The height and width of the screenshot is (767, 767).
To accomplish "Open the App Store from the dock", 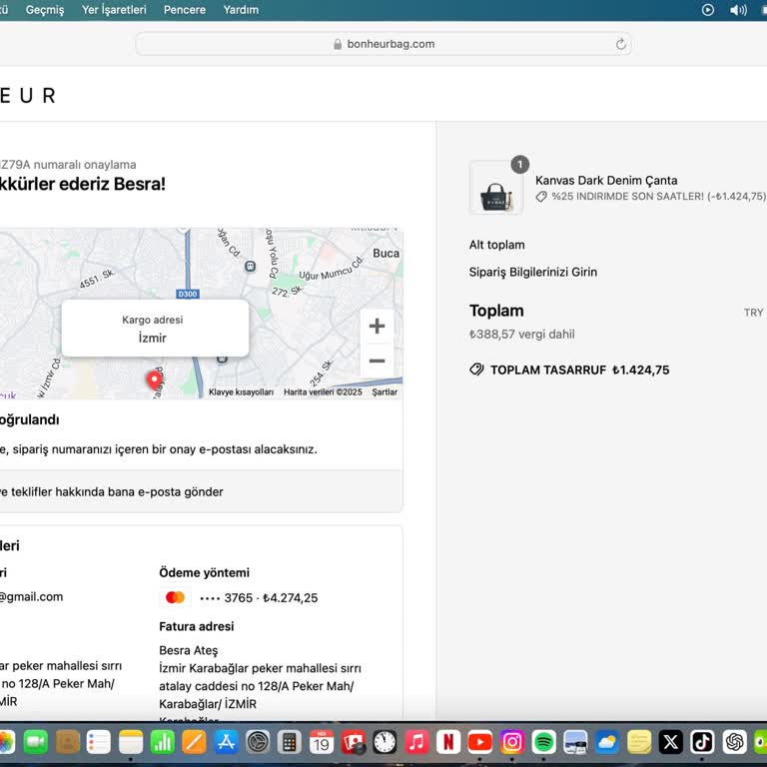I will pyautogui.click(x=226, y=742).
